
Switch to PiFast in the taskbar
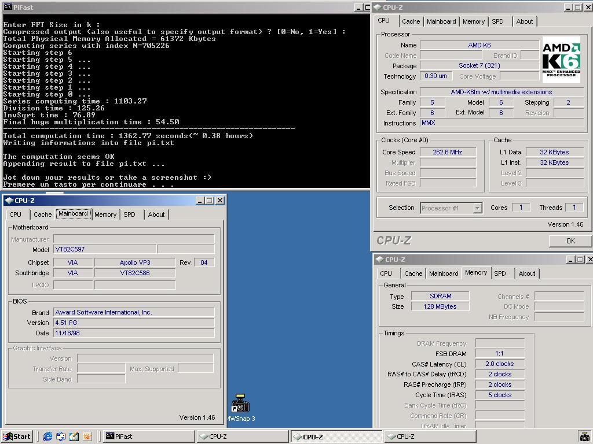point(148,436)
